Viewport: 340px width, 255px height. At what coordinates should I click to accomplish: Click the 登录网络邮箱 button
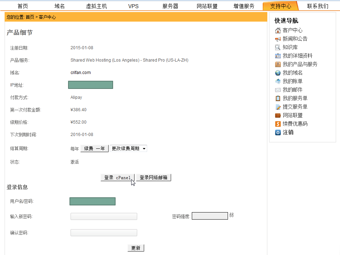point(154,177)
